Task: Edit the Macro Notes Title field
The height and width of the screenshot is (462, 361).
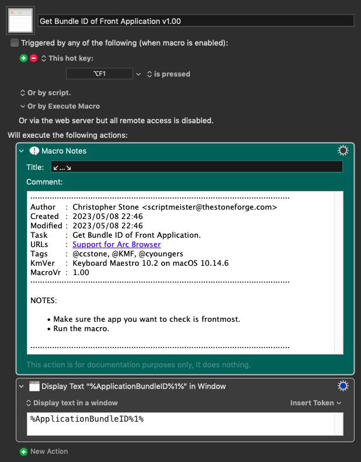Action: 196,167
